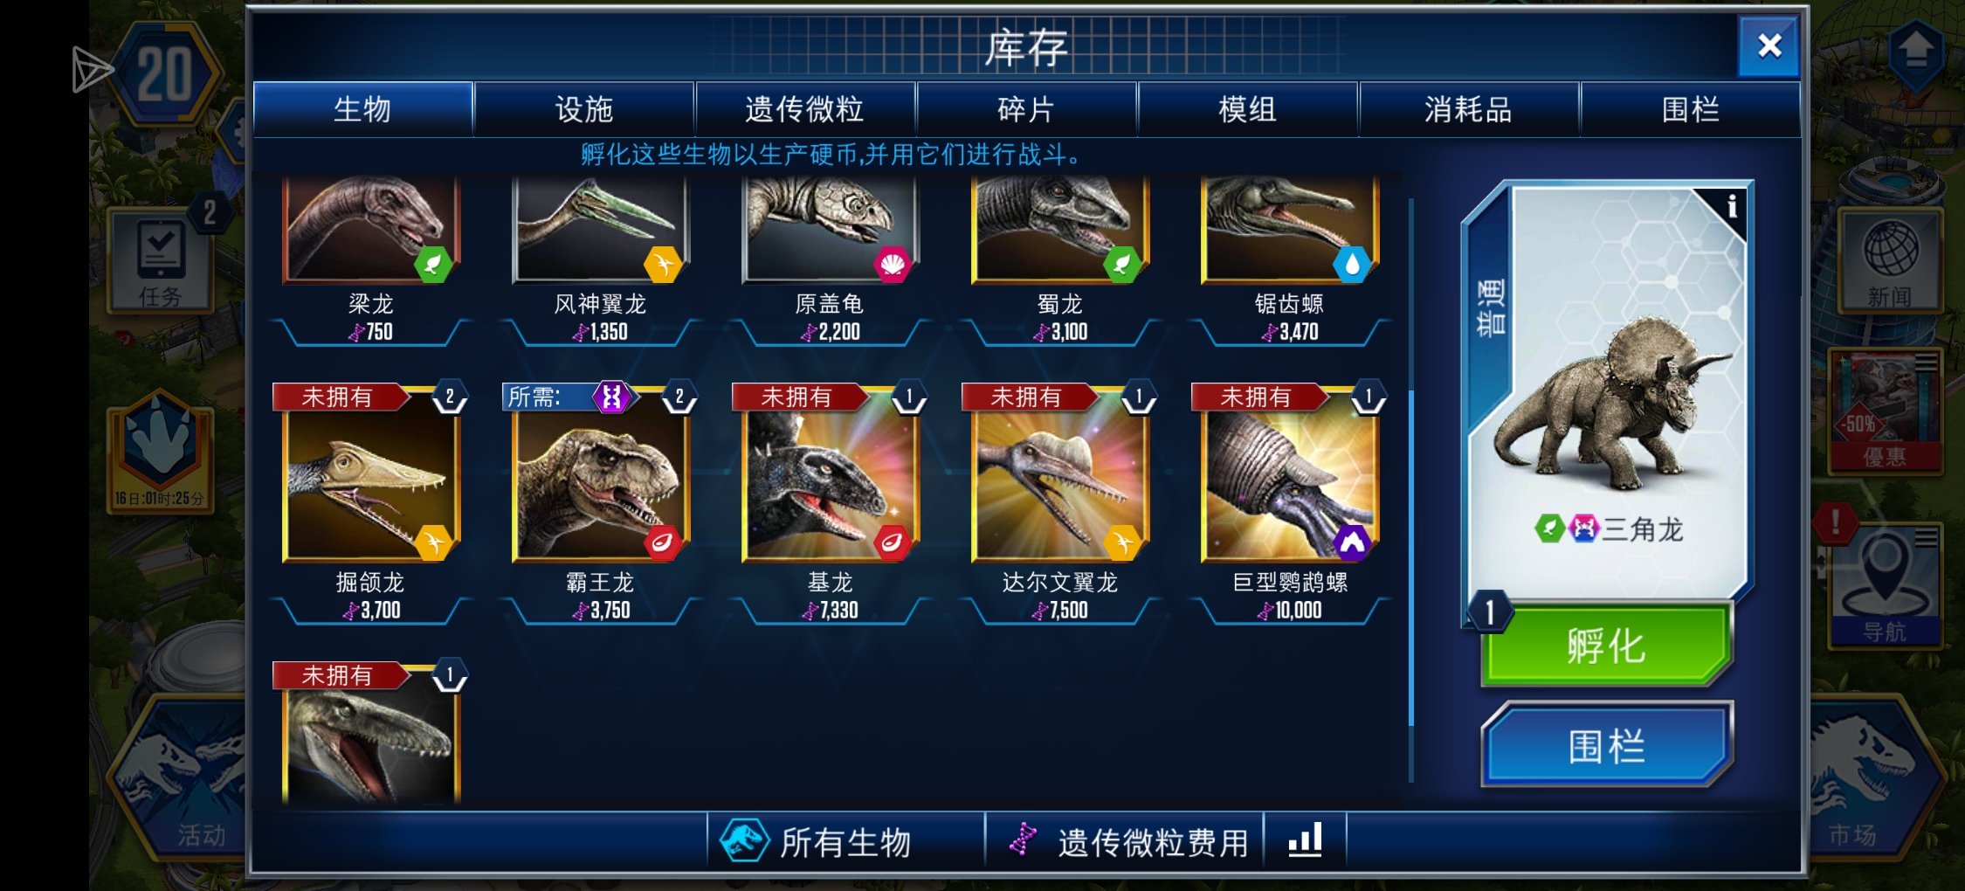Switch to the 设施 tab
This screenshot has width=1965, height=891.
coord(584,109)
